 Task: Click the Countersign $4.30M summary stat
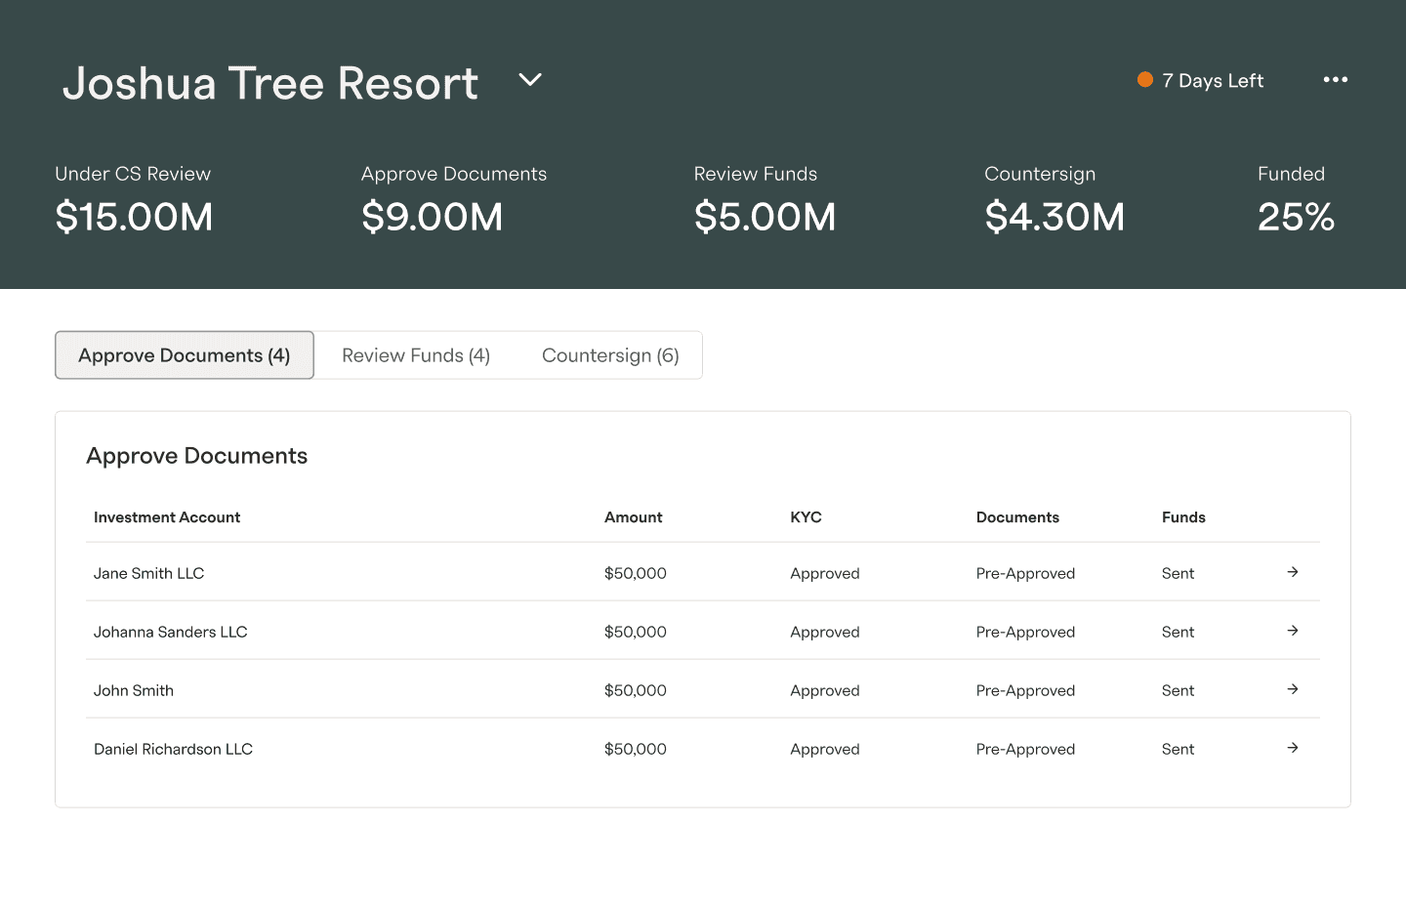[x=1054, y=199]
